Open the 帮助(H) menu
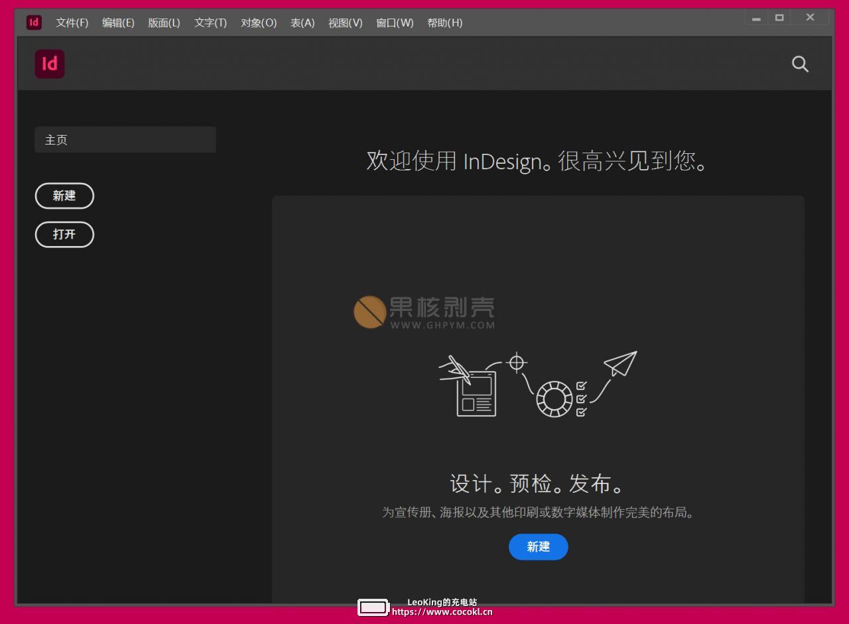Image resolution: width=849 pixels, height=624 pixels. click(445, 23)
